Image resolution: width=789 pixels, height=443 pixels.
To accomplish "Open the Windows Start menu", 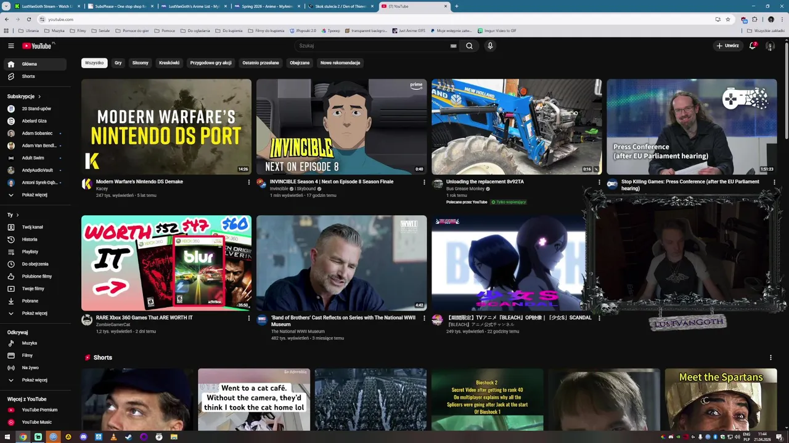I will (8, 437).
